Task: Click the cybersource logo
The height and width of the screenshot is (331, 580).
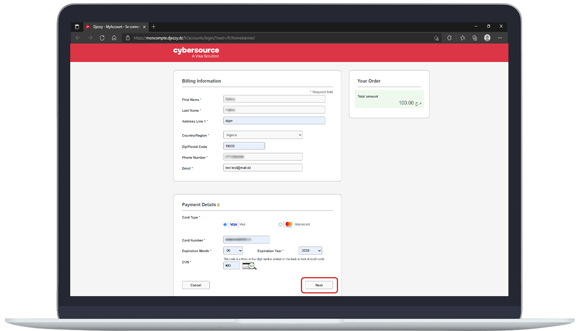Action: [x=196, y=52]
